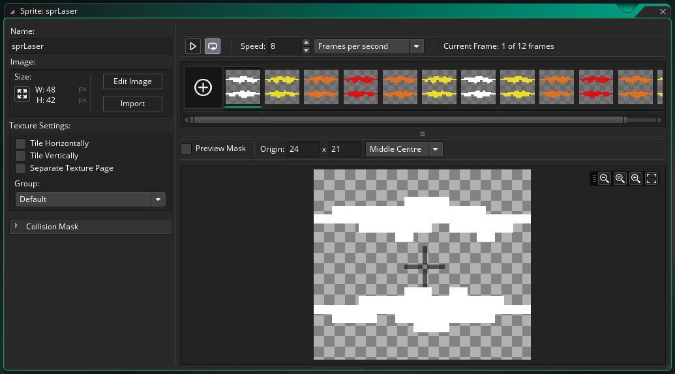Image resolution: width=675 pixels, height=374 pixels.
Task: Click the resize sprite icon beside Size
Action: click(22, 94)
